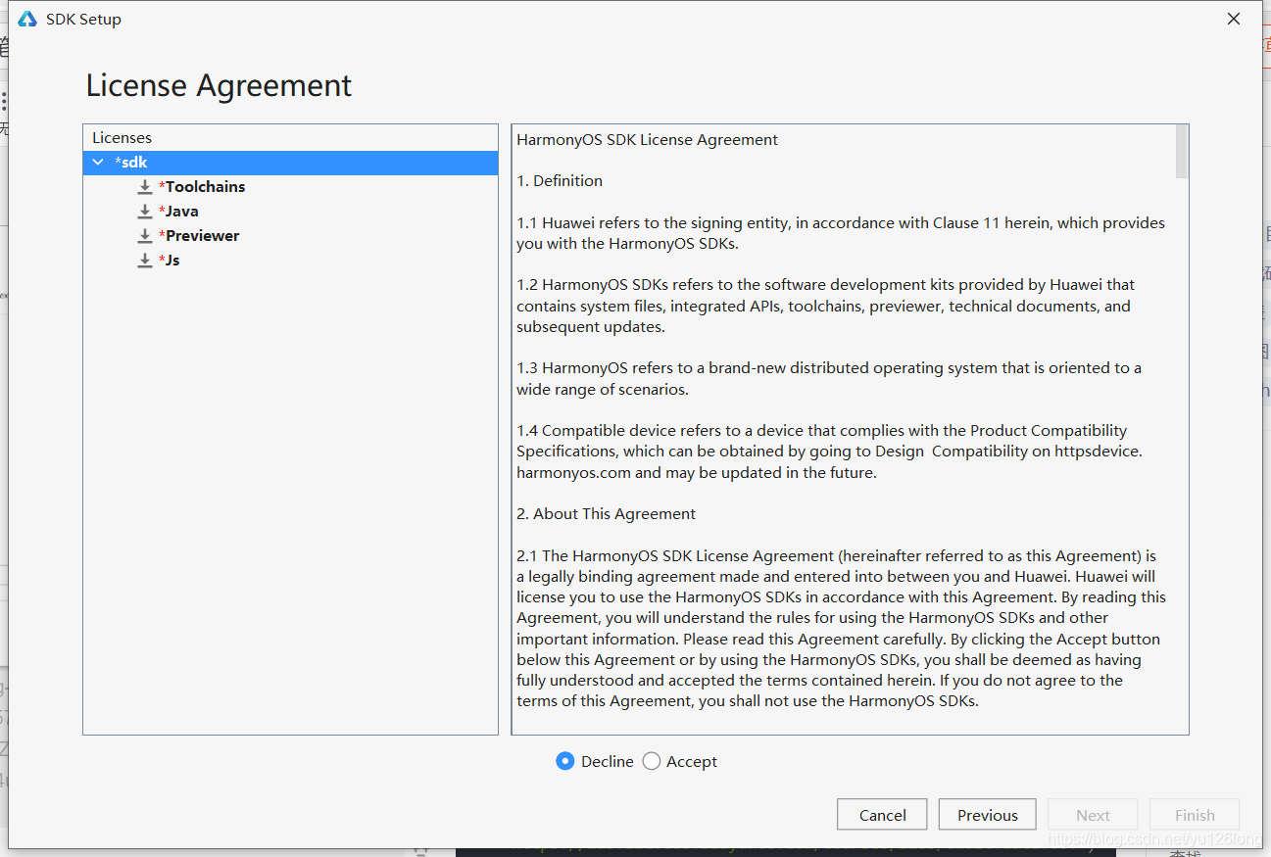
Task: Click the paragraph starting '1.3 HarmonyOS refers'
Action: (829, 379)
